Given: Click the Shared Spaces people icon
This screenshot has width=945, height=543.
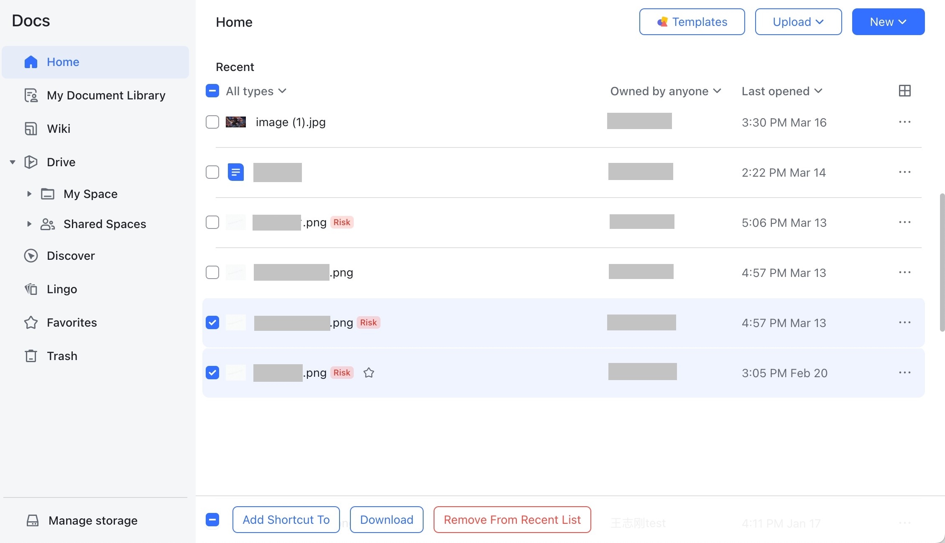Looking at the screenshot, I should click(x=48, y=224).
